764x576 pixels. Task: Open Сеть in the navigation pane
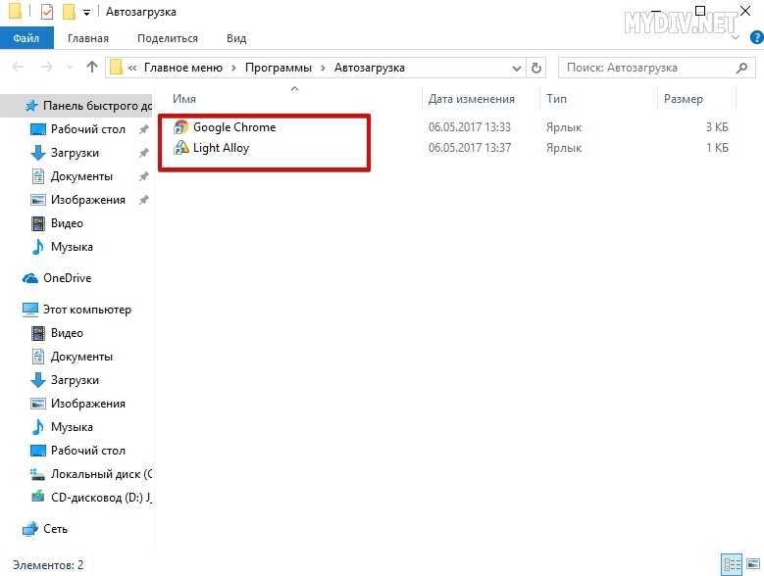[x=56, y=529]
